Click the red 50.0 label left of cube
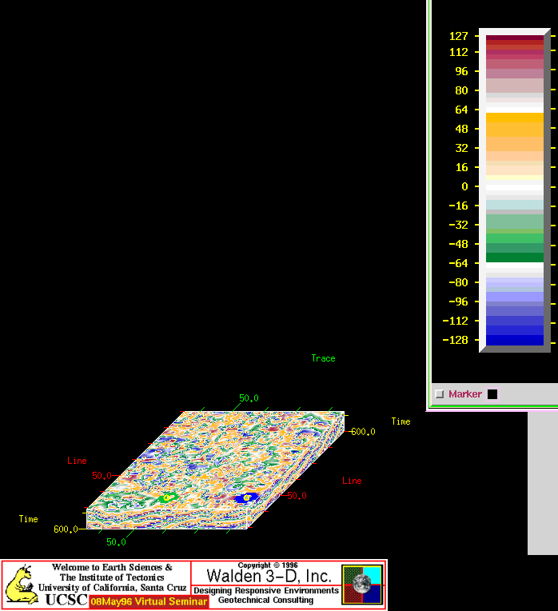Viewport: 558px width, 611px height. (x=102, y=475)
